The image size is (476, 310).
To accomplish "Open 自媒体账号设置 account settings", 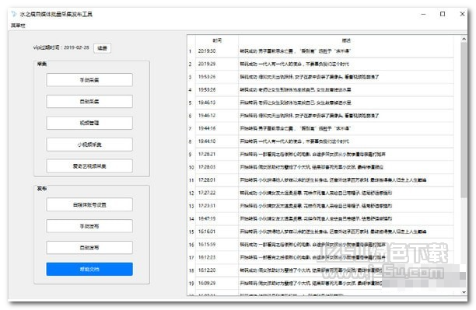I will pos(89,205).
